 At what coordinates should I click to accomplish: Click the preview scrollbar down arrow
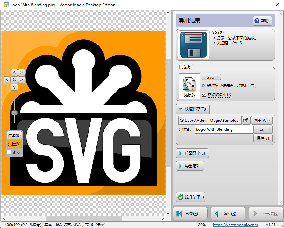click(x=168, y=213)
